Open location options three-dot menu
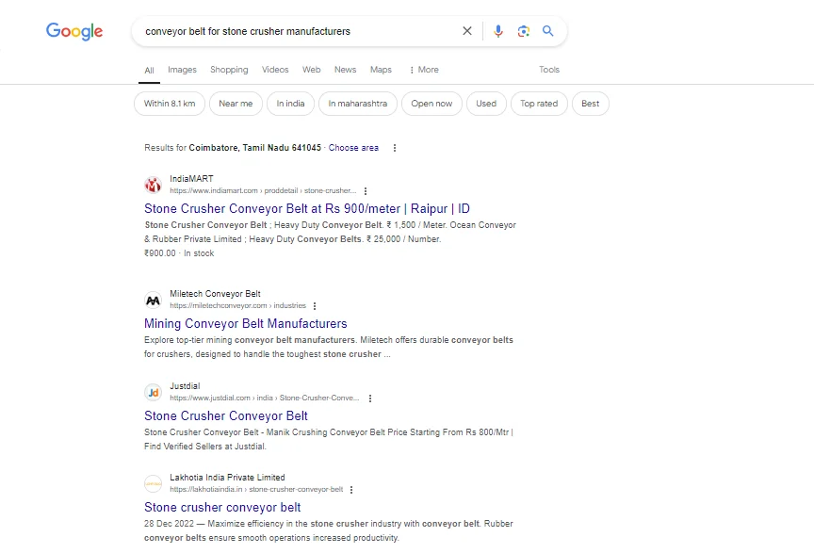814x553 pixels. coord(395,148)
